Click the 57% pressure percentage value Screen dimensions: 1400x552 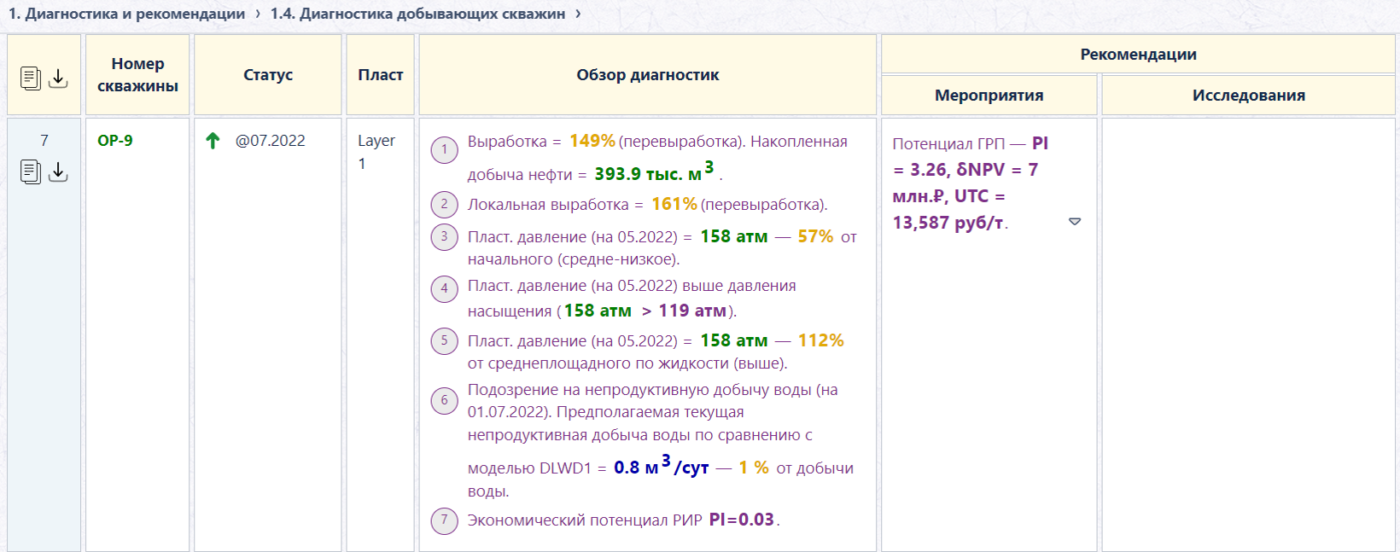[x=815, y=236]
